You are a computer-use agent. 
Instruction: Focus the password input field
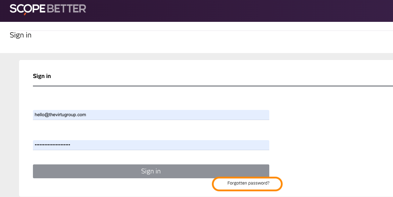click(x=151, y=145)
